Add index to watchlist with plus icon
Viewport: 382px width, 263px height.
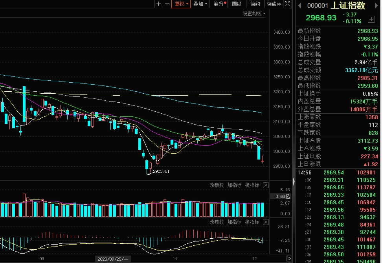371,19
